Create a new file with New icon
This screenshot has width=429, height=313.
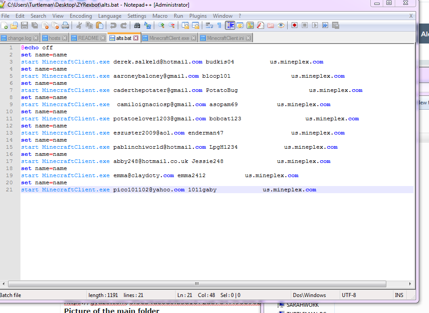click(x=4, y=26)
